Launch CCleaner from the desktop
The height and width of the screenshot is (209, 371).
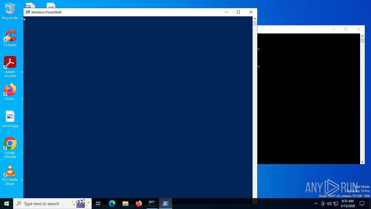coord(10,38)
